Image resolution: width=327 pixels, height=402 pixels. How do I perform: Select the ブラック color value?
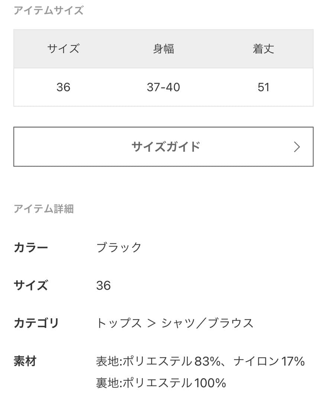pyautogui.click(x=119, y=248)
